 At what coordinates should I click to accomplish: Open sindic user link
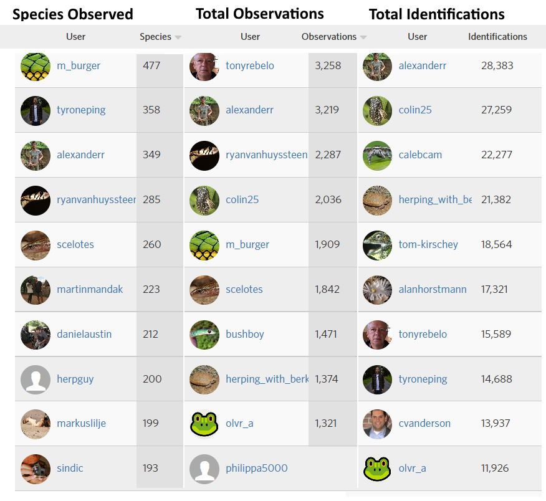pos(70,468)
